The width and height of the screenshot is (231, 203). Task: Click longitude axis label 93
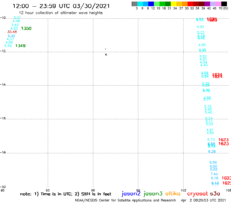click(x=48, y=190)
